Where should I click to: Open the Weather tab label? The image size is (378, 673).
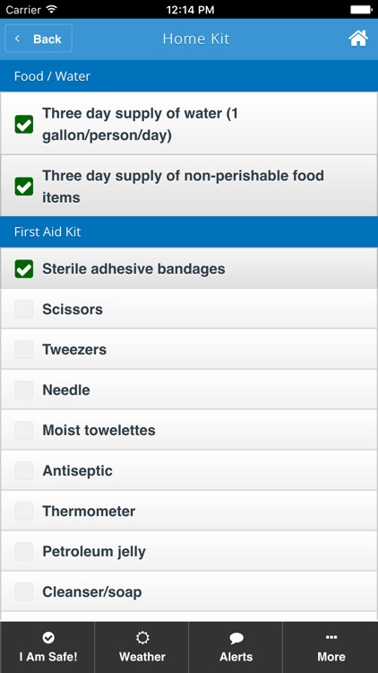[142, 657]
